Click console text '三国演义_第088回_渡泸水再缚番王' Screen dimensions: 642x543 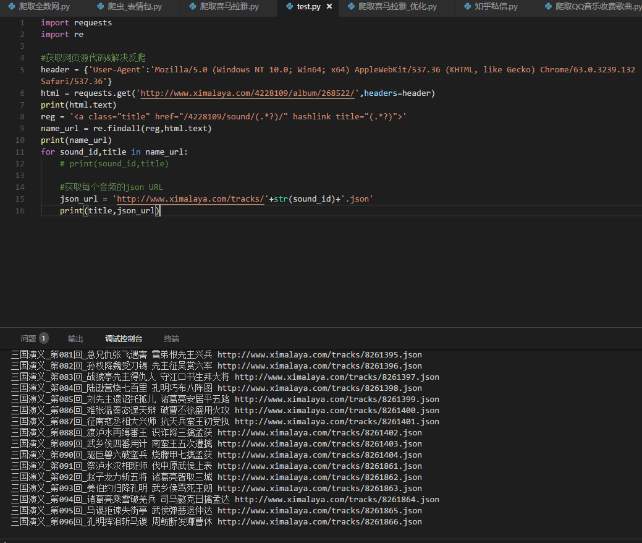(x=79, y=433)
